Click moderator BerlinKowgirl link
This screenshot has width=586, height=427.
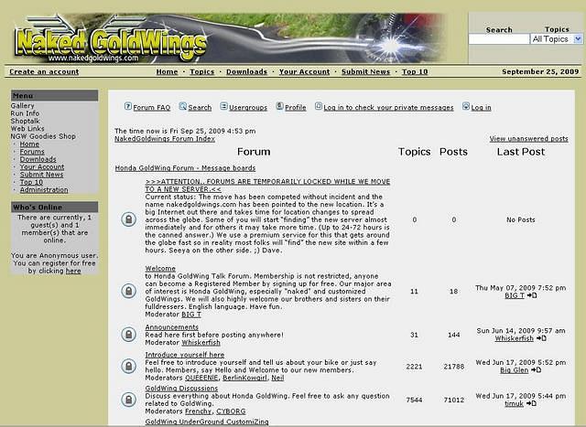pos(244,378)
